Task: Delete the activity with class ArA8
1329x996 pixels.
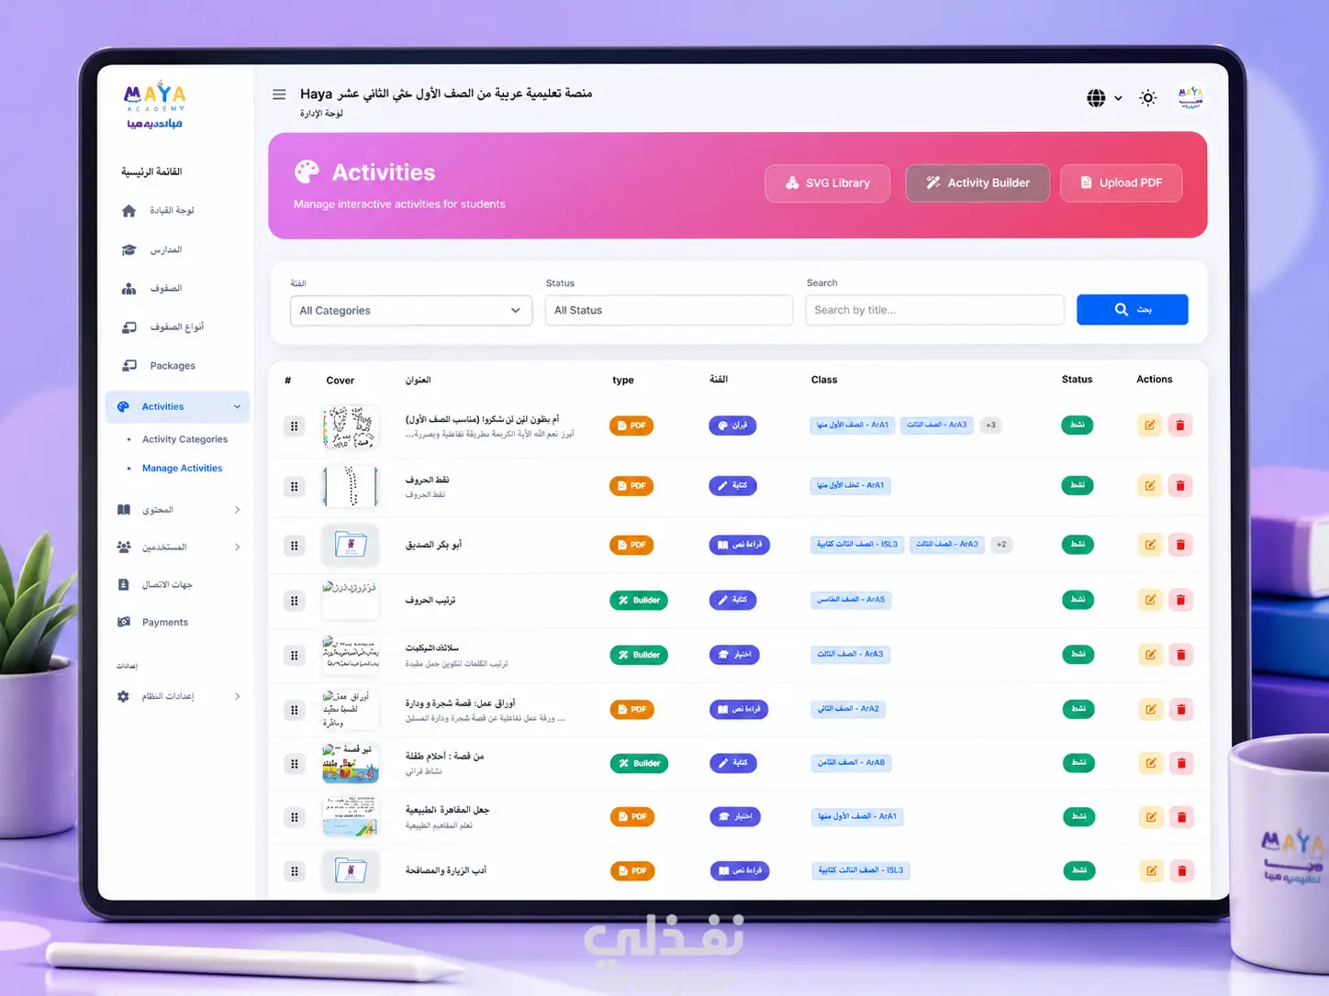Action: click(x=1181, y=763)
